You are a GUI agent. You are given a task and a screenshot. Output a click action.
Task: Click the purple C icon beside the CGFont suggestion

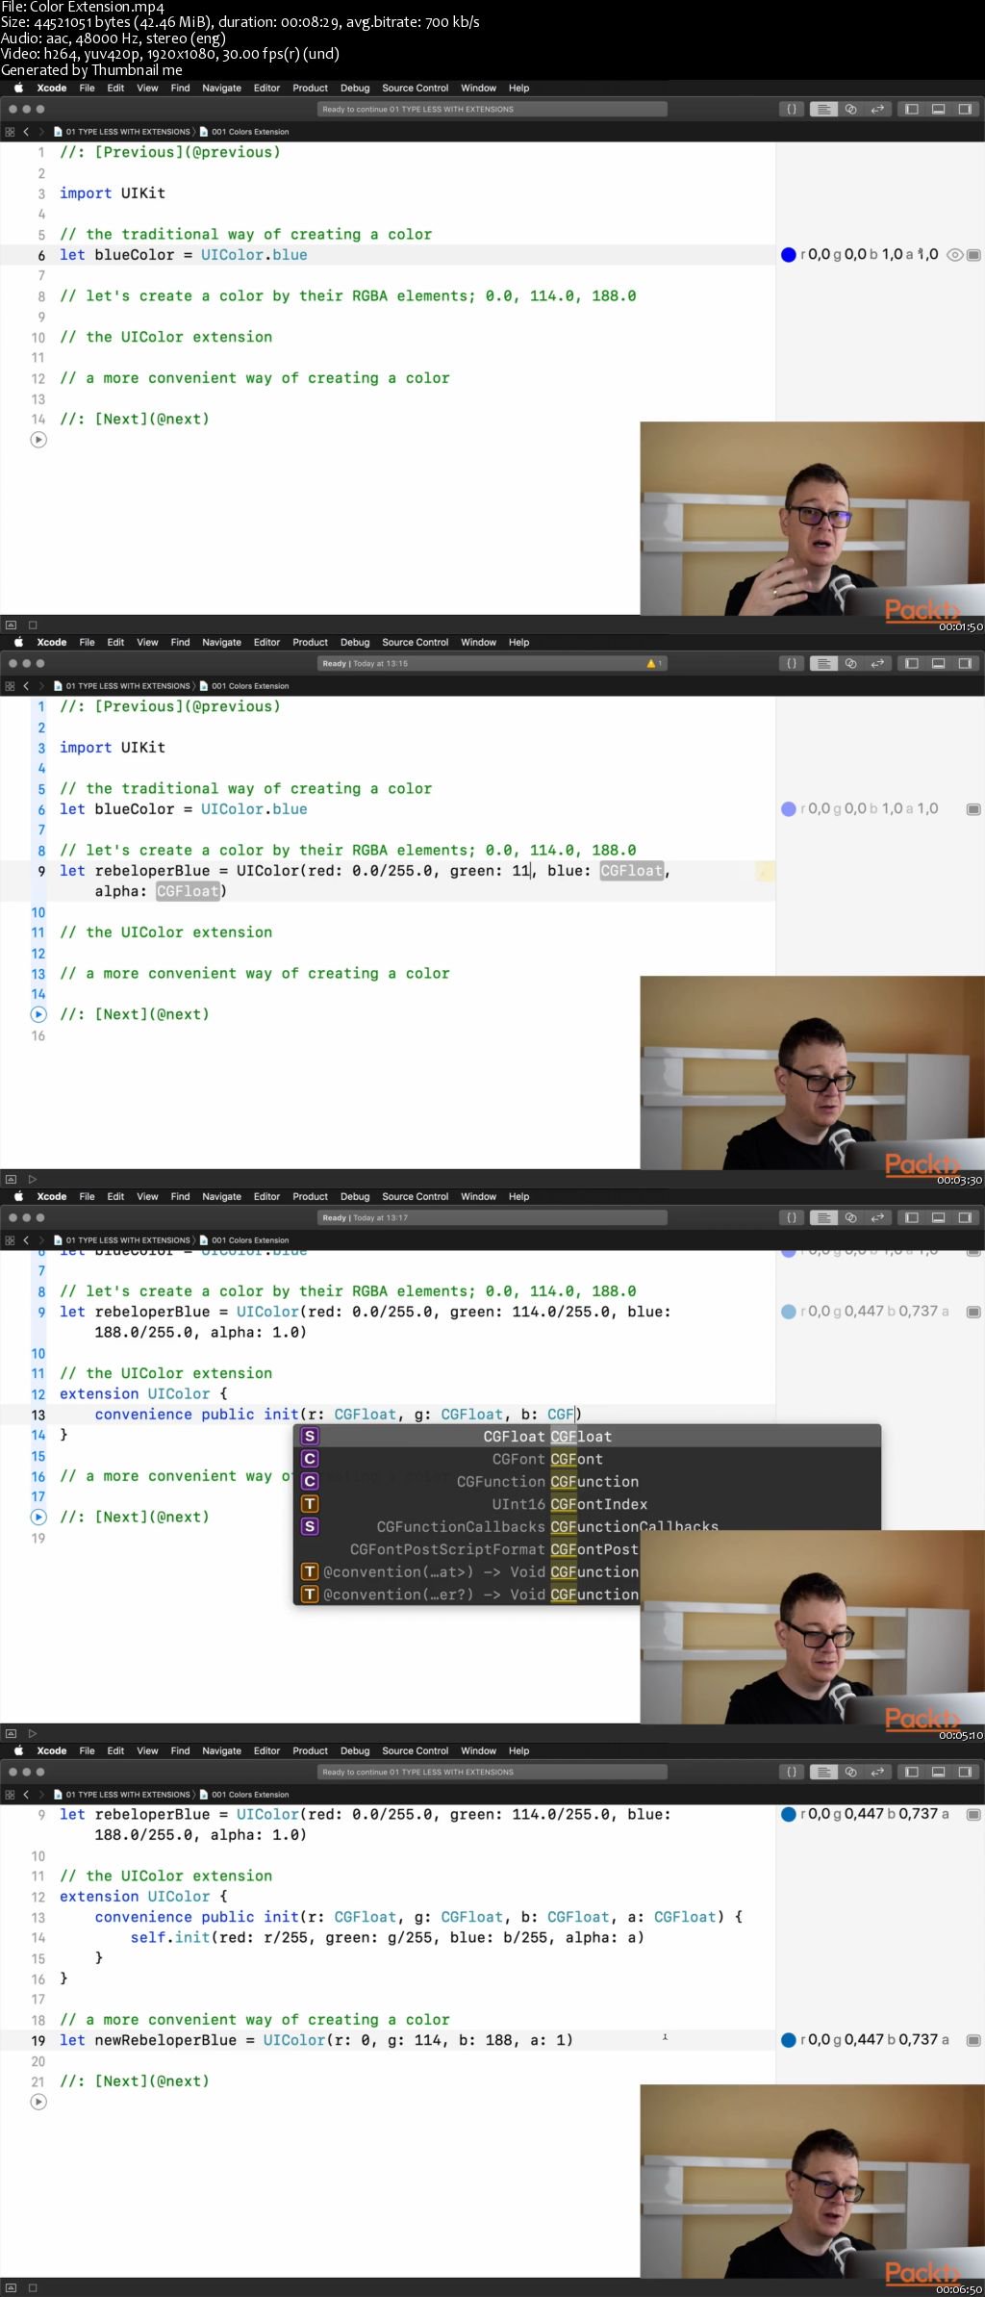[x=310, y=1459]
